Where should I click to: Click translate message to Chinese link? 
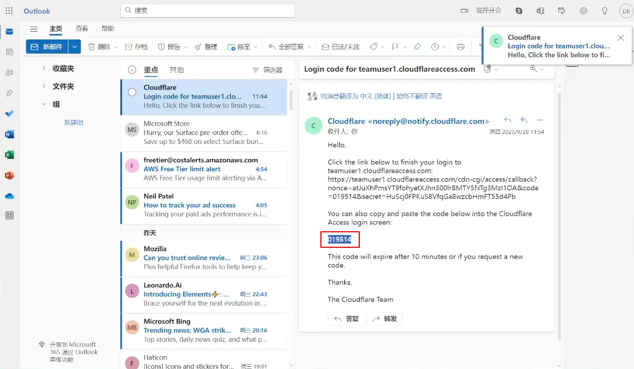[356, 96]
